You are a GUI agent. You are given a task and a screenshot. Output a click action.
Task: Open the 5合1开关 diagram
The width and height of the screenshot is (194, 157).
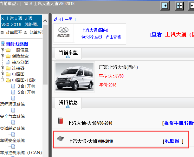click(x=27, y=92)
